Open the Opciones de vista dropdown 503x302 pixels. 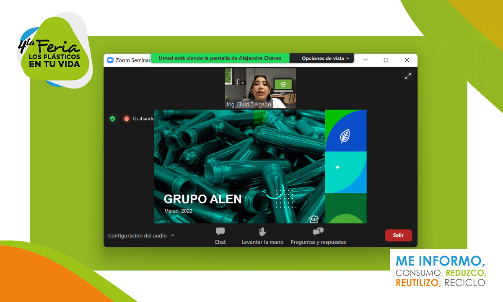tap(325, 58)
